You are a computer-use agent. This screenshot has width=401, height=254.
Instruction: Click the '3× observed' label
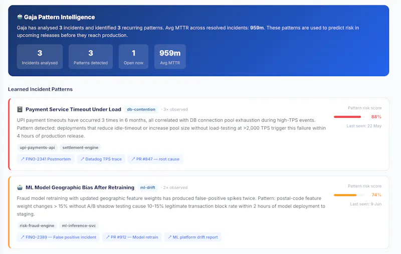(x=175, y=109)
